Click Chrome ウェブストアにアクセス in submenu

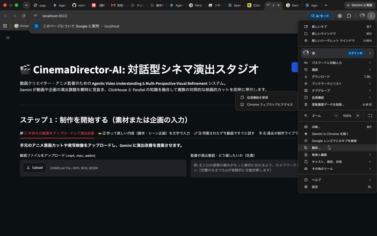(267, 104)
